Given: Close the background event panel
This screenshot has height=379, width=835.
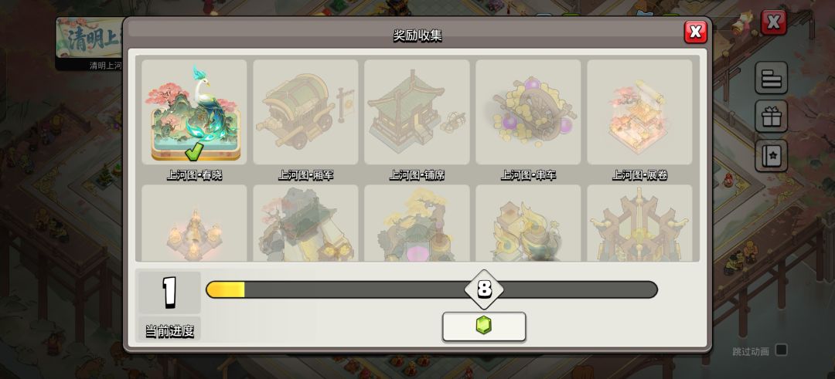Looking at the screenshot, I should click(x=773, y=22).
